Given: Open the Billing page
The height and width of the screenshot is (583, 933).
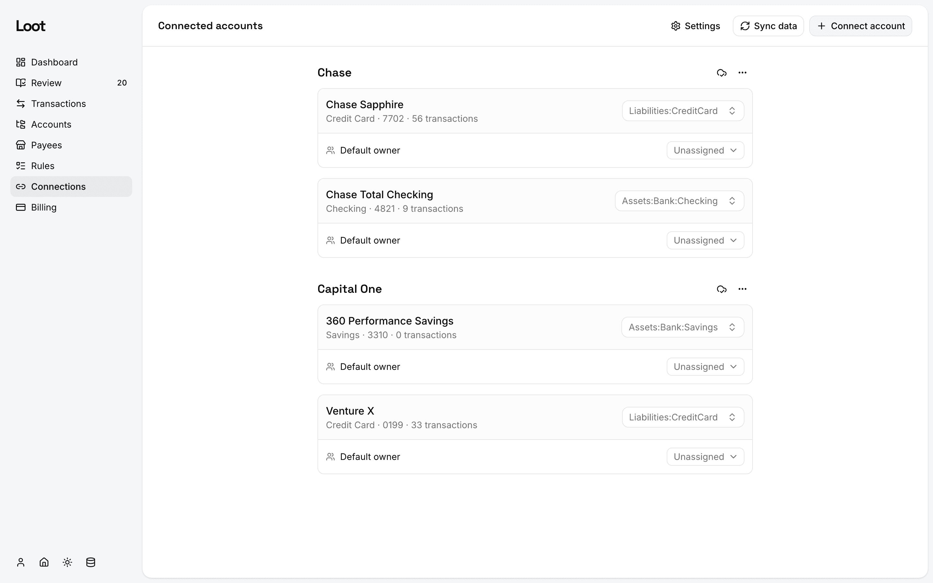Looking at the screenshot, I should 71,207.
